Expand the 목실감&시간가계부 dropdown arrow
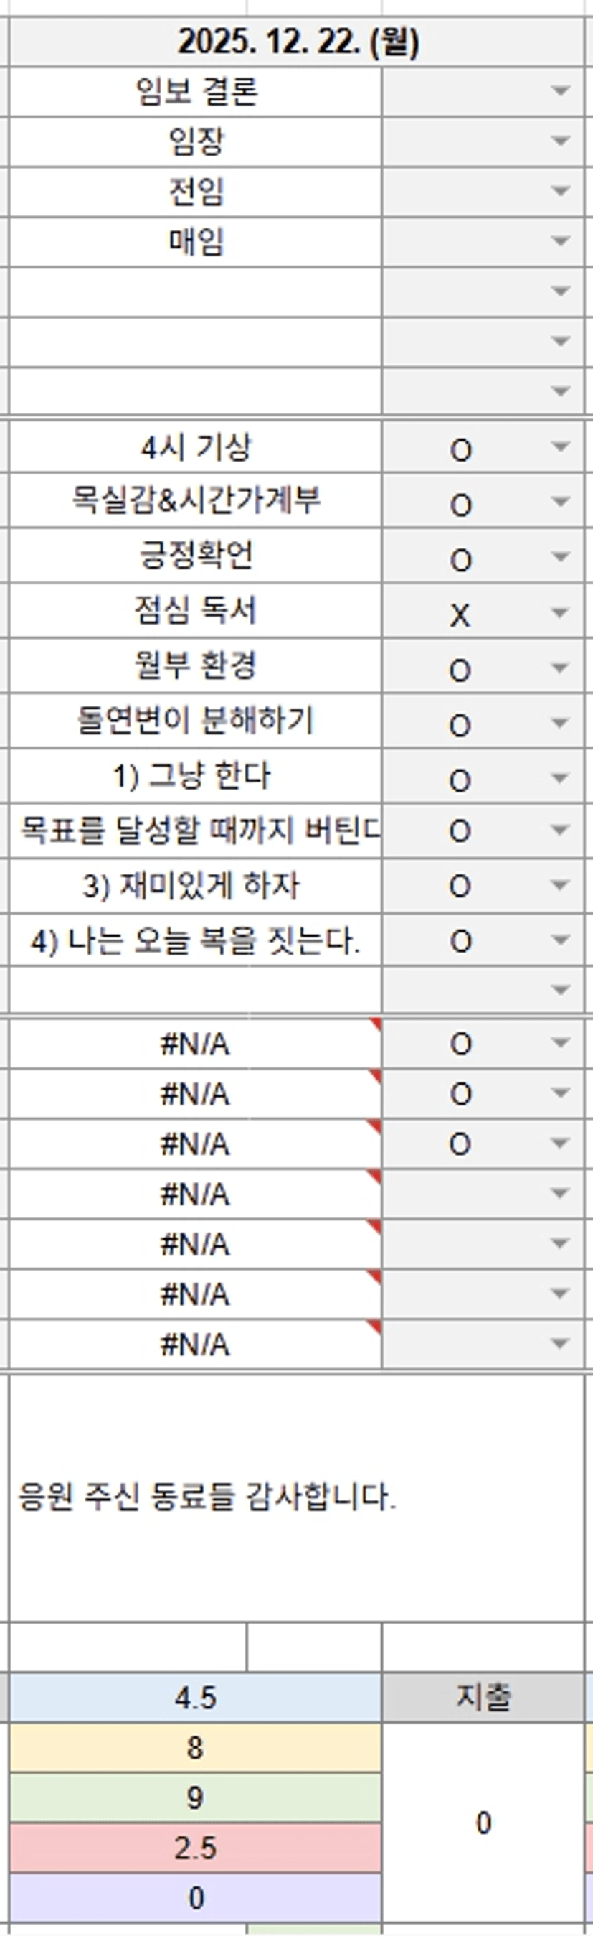This screenshot has height=1936, width=593. [x=559, y=502]
